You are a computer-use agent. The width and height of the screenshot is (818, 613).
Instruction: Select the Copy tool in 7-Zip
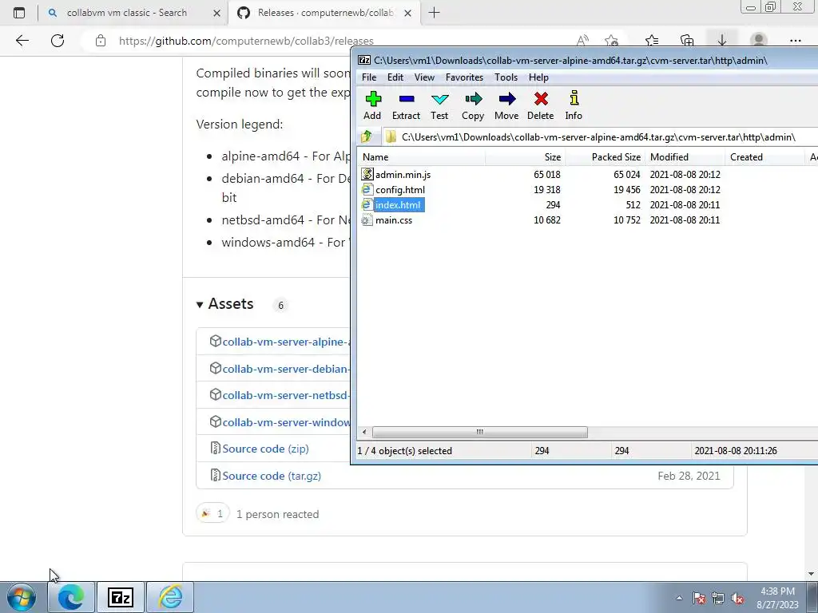(x=473, y=106)
